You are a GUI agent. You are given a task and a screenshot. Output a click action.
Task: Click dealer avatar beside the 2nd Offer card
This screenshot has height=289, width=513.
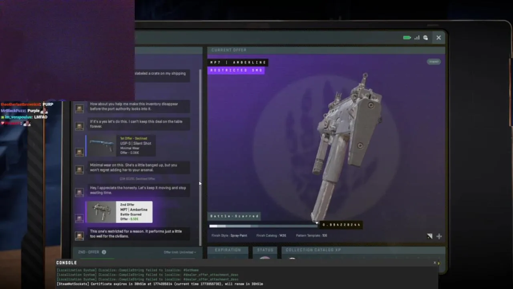pos(79,218)
